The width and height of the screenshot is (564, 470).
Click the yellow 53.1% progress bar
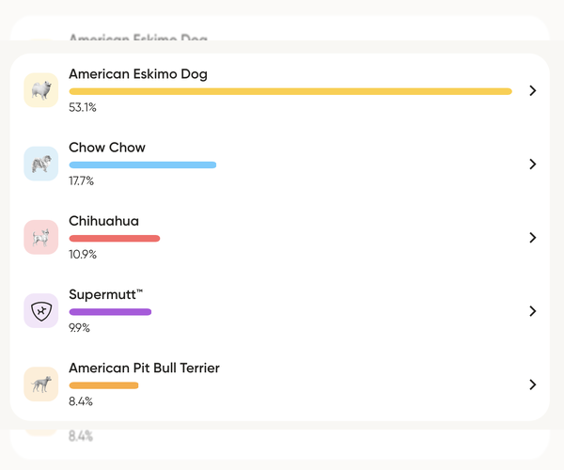coord(290,91)
